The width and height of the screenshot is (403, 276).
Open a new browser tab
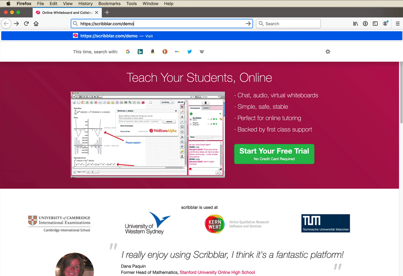click(x=107, y=12)
